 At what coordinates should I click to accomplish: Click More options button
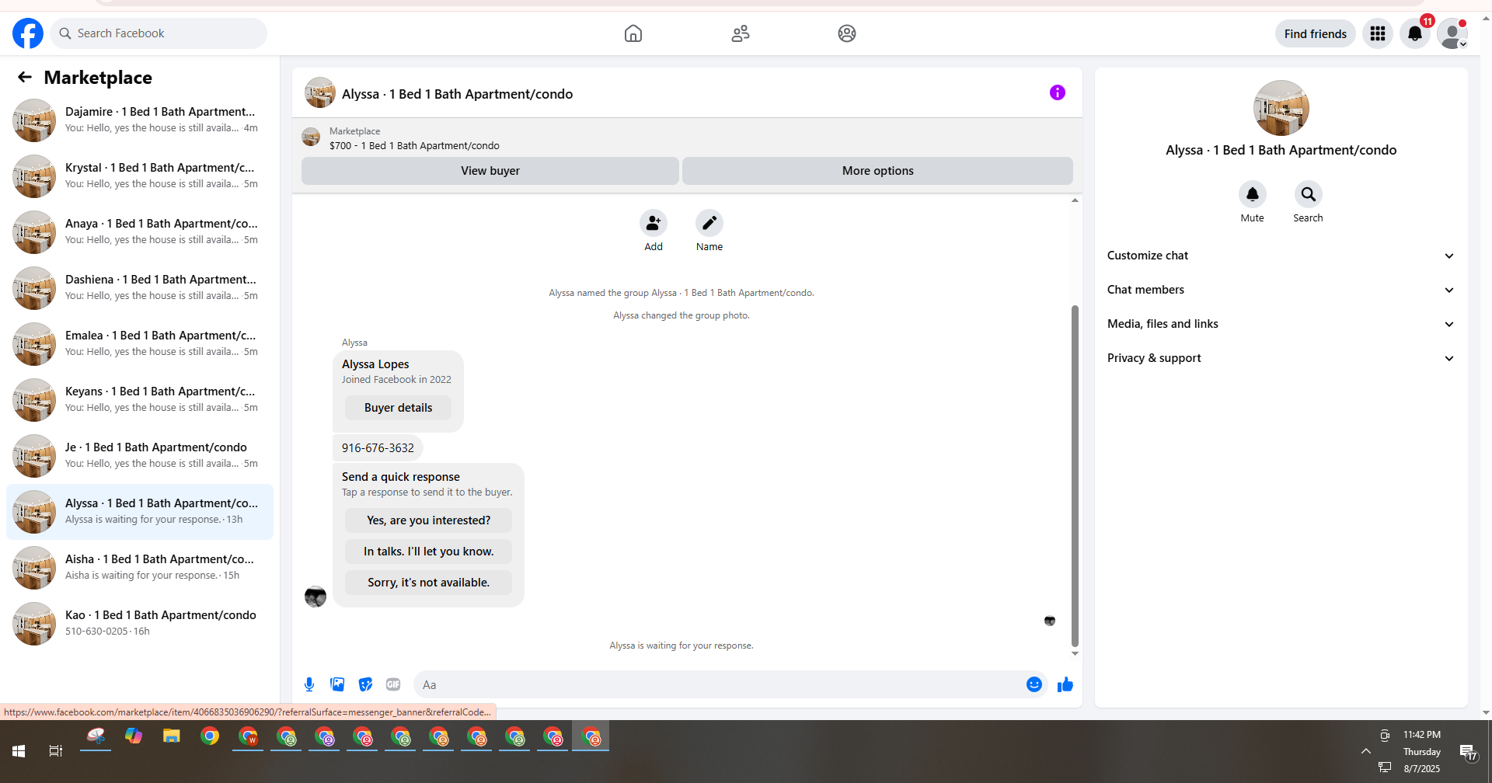tap(878, 171)
